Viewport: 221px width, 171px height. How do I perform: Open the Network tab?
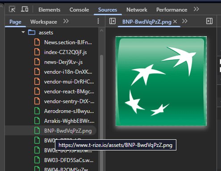137,10
